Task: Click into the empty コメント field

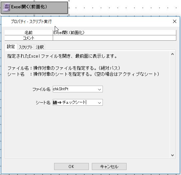Action: 115,38
